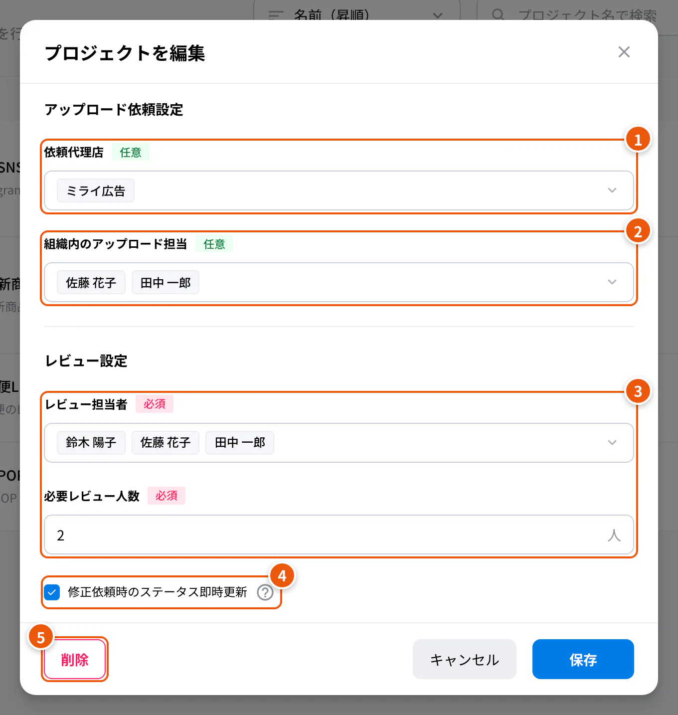Select the ミライ広告 tag in 依頼代理店
The width and height of the screenshot is (678, 715).
[x=96, y=190]
